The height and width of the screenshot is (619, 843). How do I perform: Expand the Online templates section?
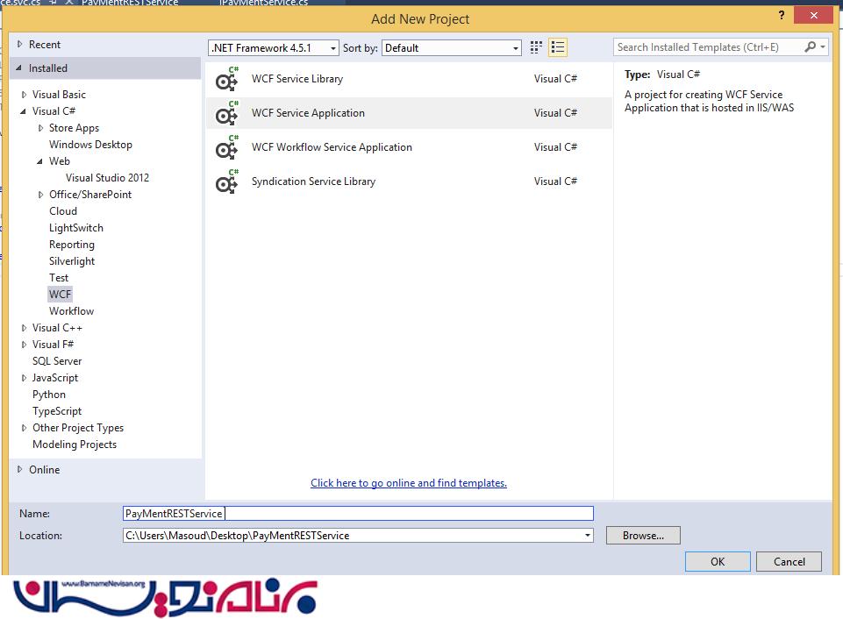click(x=20, y=470)
